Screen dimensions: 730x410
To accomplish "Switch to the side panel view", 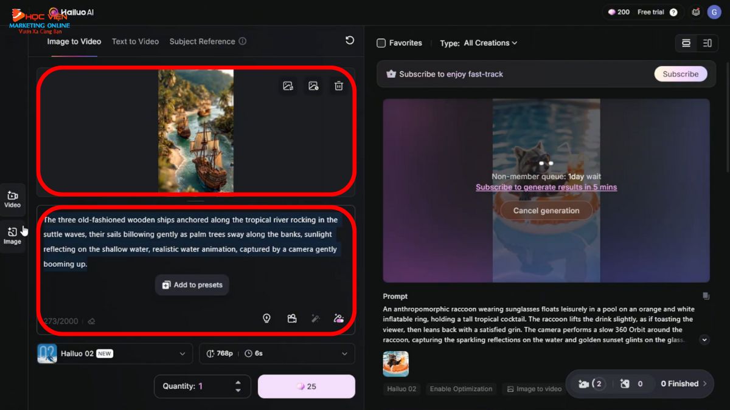I will [x=707, y=43].
